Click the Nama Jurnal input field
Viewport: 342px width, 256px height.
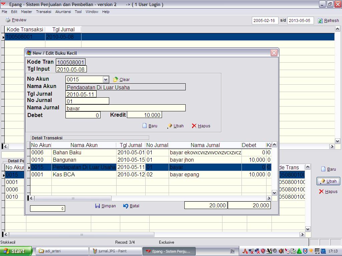tap(126, 108)
